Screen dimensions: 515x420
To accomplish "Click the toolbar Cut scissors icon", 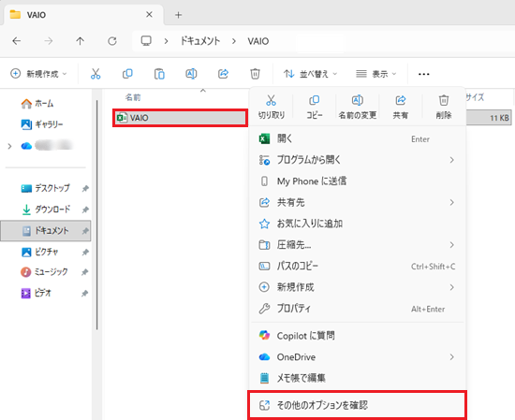I will click(96, 74).
